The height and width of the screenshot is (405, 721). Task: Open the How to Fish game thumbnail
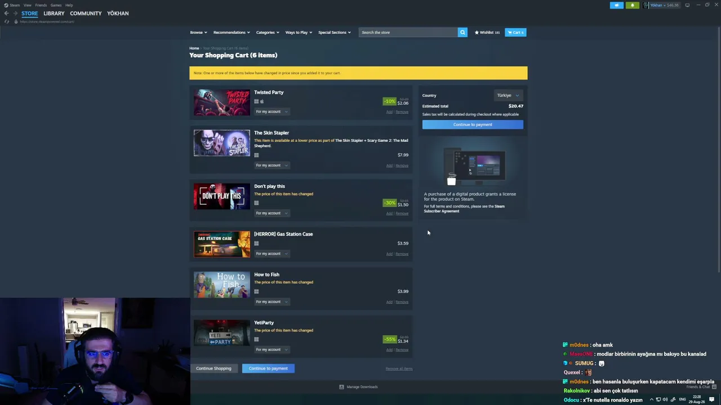[x=222, y=285]
